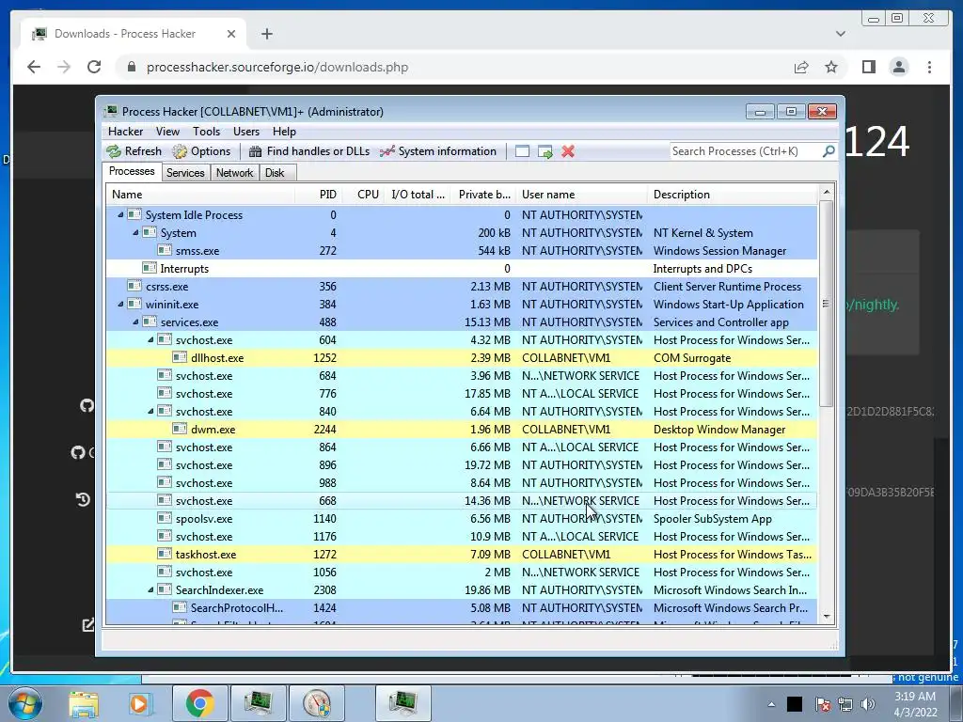Open the Tools menu
963x722 pixels.
(x=206, y=132)
